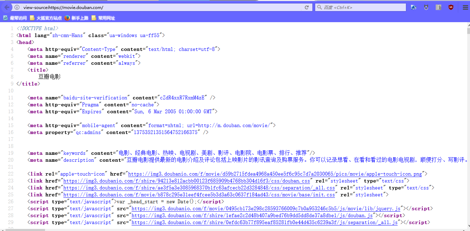
Task: Click the <!DOCTYPE html> text on line 1
Action: pos(37,28)
